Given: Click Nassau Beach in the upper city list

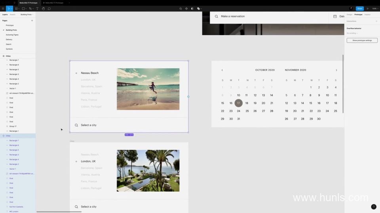Looking at the screenshot, I should tap(90, 73).
